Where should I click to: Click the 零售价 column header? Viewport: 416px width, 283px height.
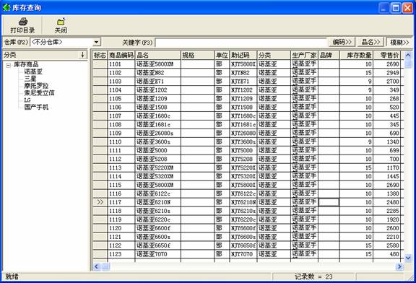pyautogui.click(x=389, y=55)
